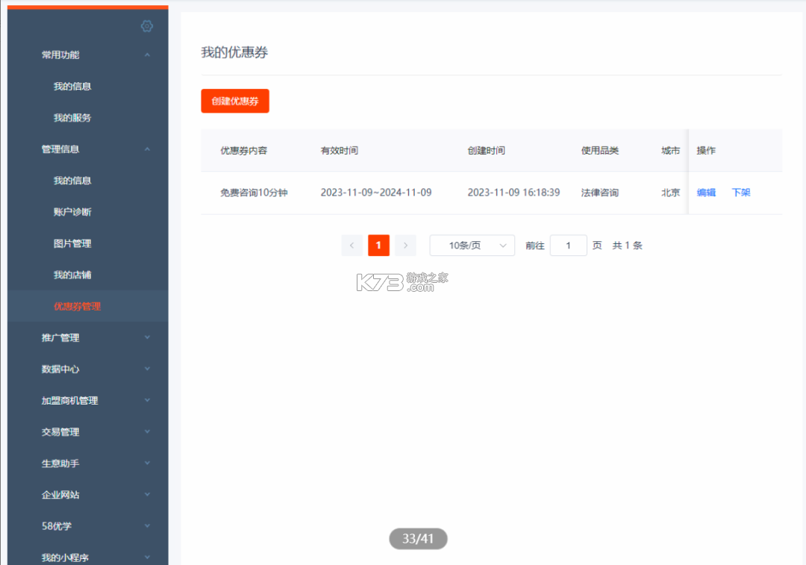Click the 创建优惠券 button
806x565 pixels.
click(x=234, y=101)
